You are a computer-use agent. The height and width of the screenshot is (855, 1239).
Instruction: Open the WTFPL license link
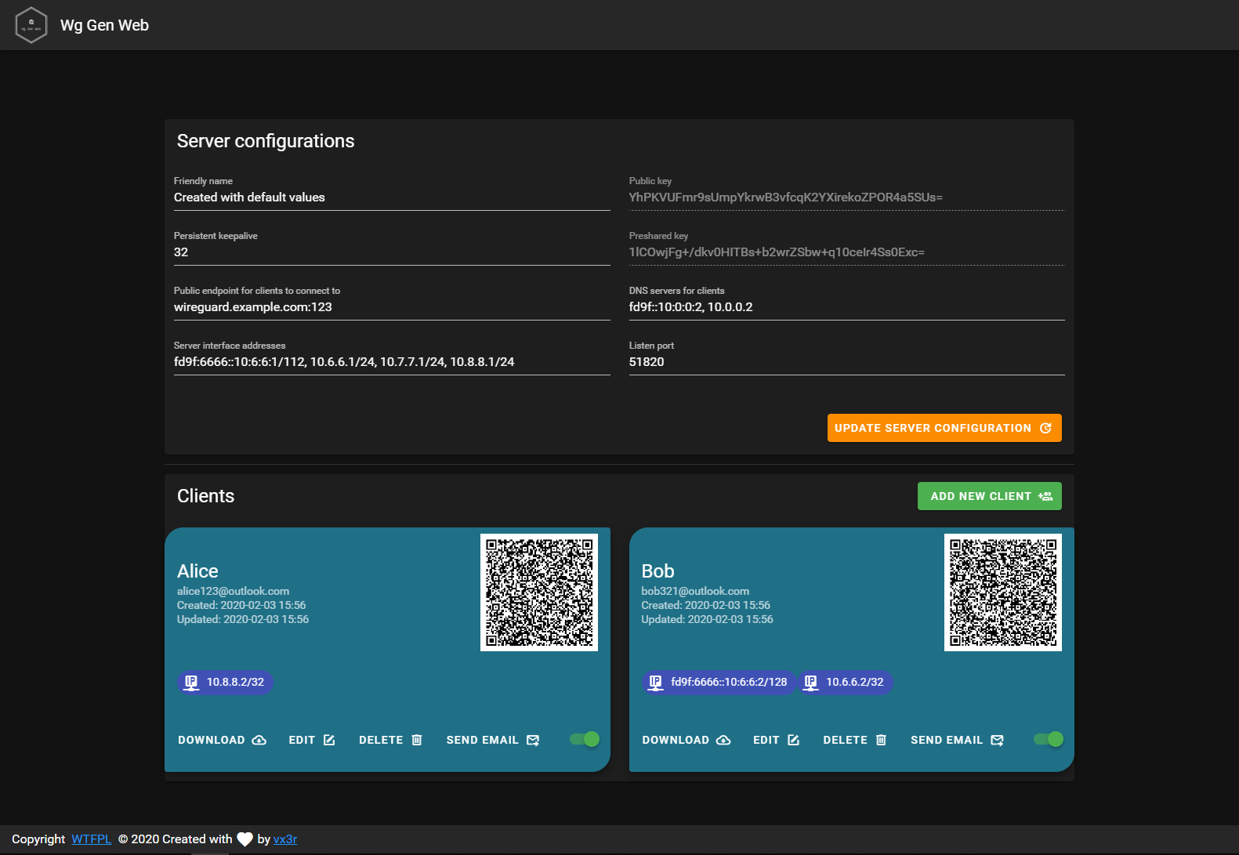[92, 839]
